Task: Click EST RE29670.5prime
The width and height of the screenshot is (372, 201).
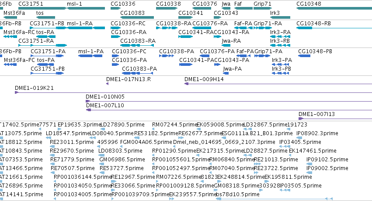Action: [72, 151]
